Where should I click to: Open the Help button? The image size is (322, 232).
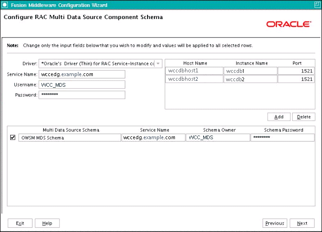[47, 223]
